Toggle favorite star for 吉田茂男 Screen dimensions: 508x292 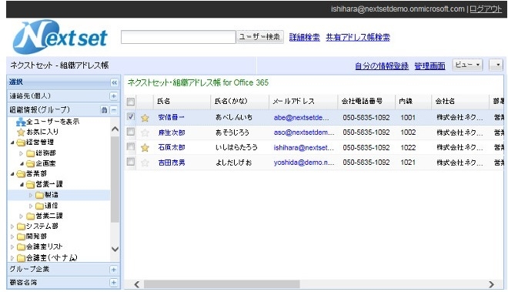(x=145, y=163)
